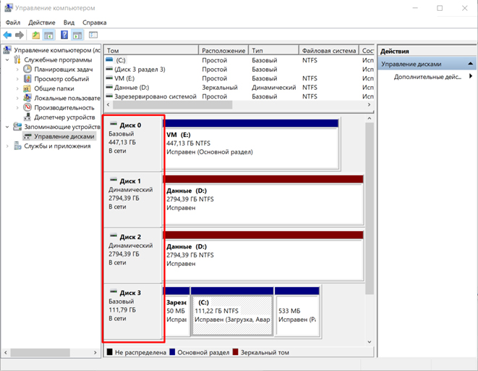
Task: Select Диспетчер устройств in the tree
Action: (x=64, y=117)
